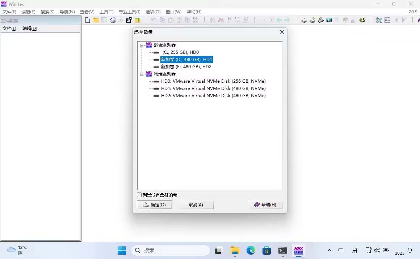Click WinHex icon in taskbar
The image size is (420, 259).
point(298,250)
